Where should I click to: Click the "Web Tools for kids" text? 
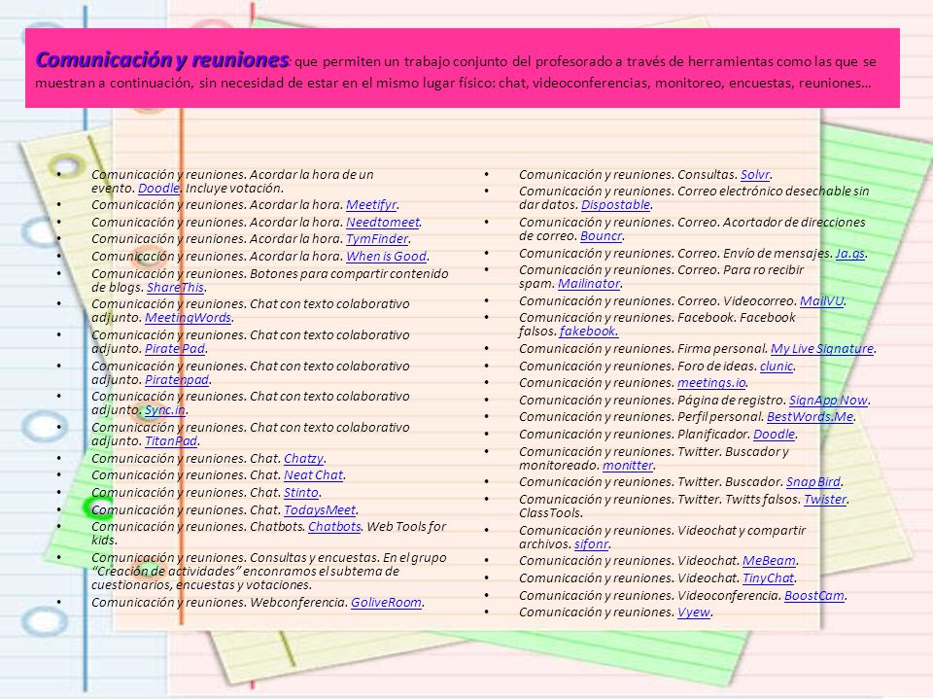(268, 533)
